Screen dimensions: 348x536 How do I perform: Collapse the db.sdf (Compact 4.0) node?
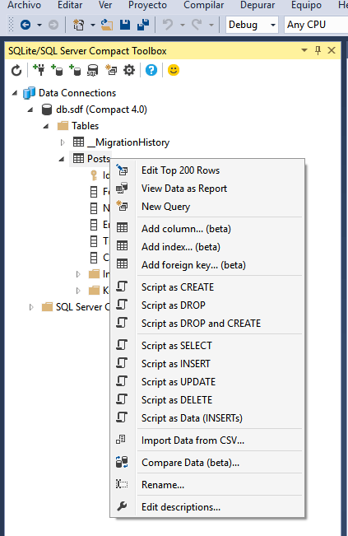tap(30, 110)
